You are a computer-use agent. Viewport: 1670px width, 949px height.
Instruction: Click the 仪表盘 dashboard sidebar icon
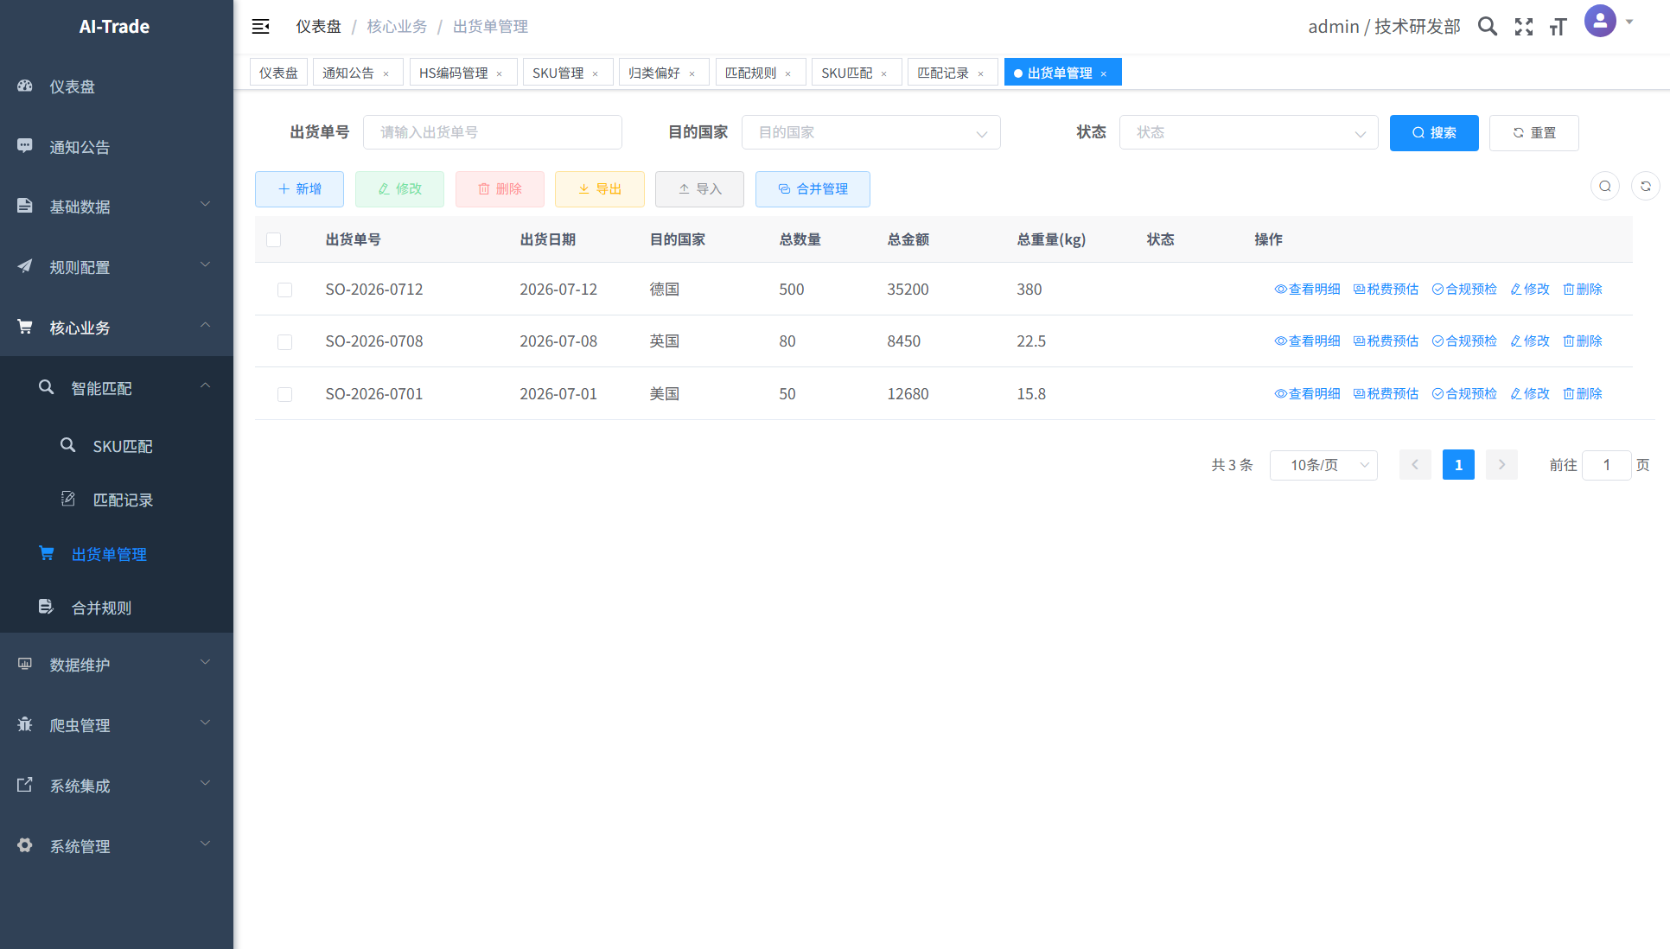tap(25, 86)
